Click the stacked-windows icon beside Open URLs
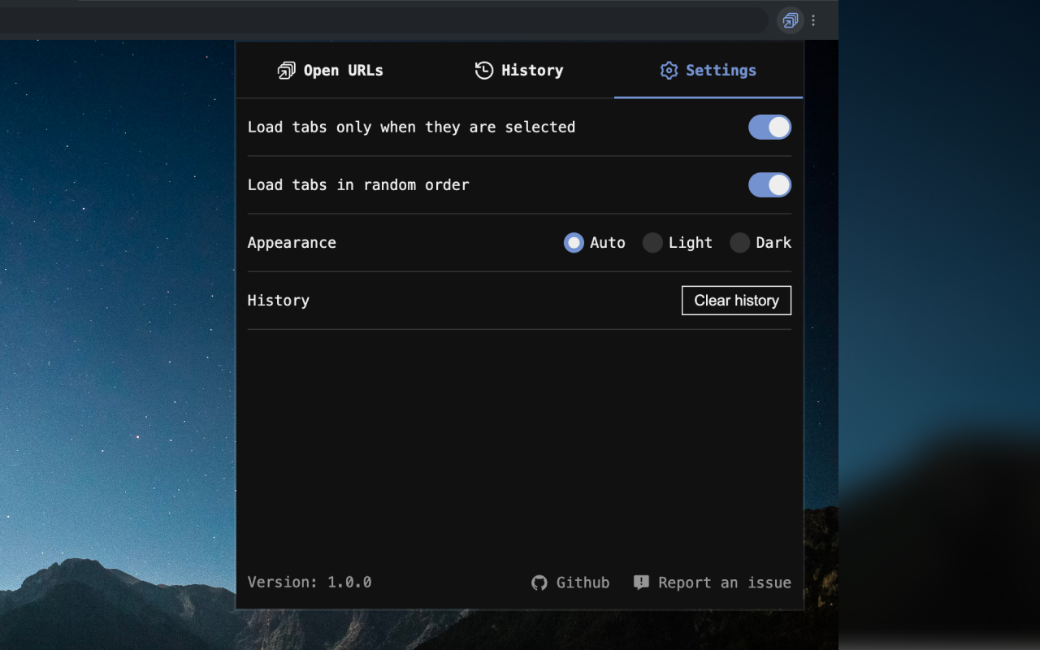 pos(287,71)
